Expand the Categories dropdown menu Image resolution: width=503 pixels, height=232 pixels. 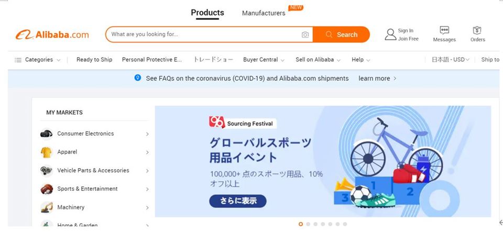(x=38, y=60)
